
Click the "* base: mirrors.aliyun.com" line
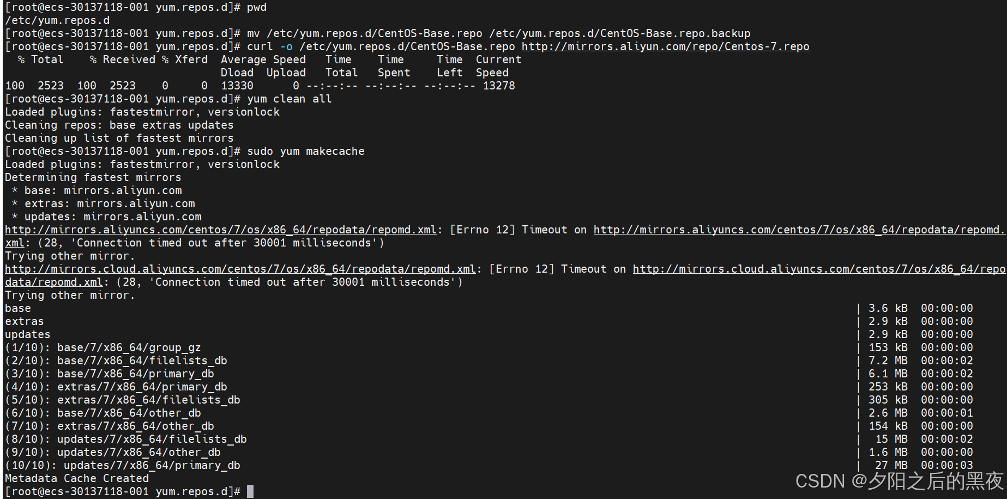pos(97,190)
